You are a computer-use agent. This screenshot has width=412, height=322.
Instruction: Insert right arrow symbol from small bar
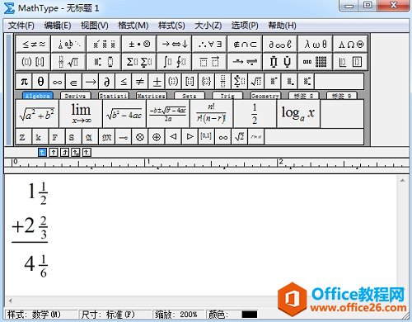[x=91, y=82]
